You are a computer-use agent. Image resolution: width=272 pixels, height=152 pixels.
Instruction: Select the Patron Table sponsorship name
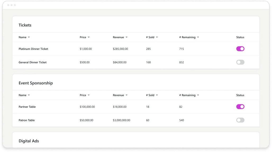pos(27,120)
